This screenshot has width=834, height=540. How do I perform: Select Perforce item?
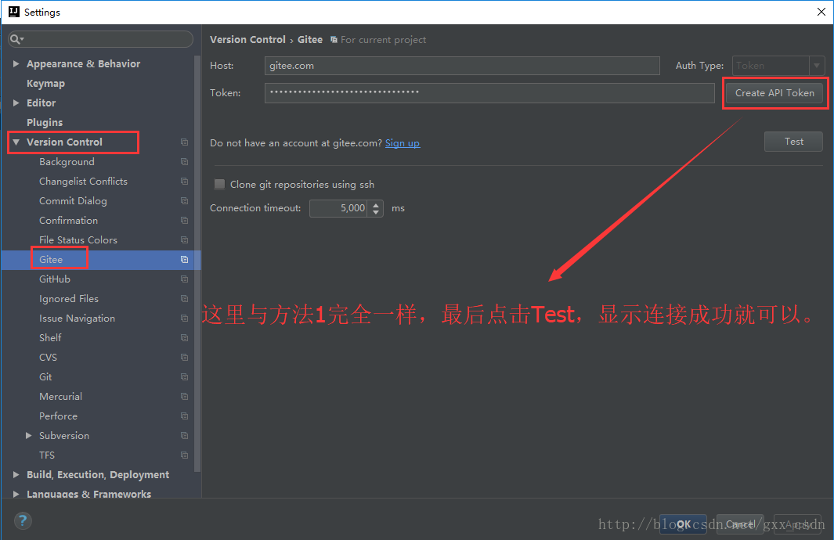pos(58,416)
